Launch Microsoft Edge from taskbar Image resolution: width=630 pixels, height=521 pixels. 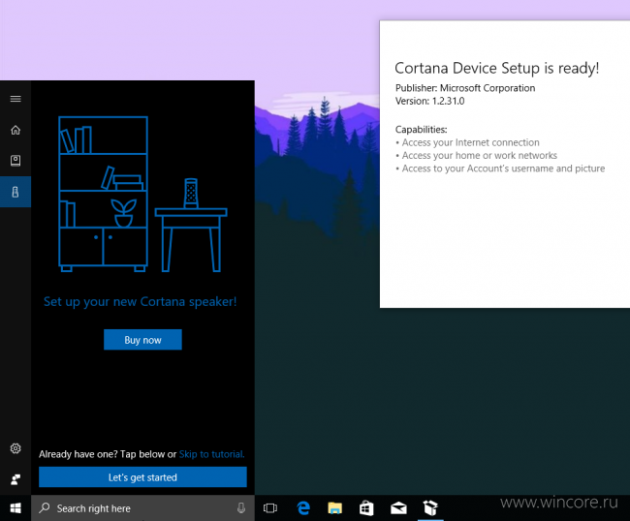pos(303,508)
